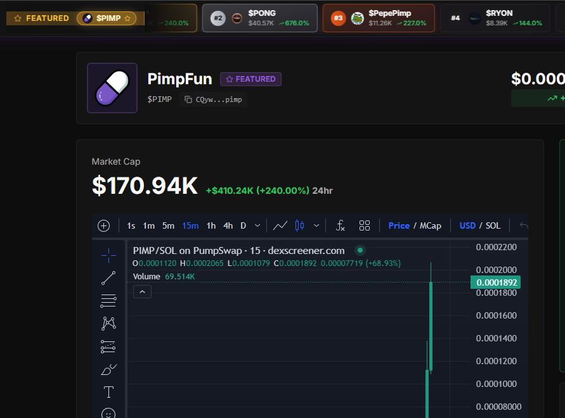
Task: Click the FEATURED label in top bar
Action: [47, 18]
